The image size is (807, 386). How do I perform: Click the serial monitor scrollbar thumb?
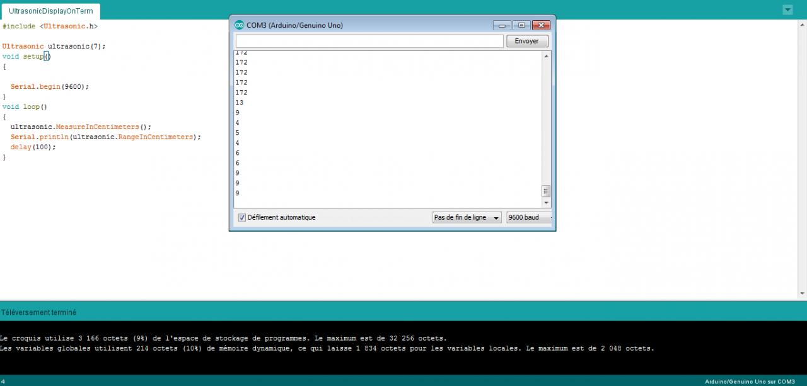[x=546, y=191]
